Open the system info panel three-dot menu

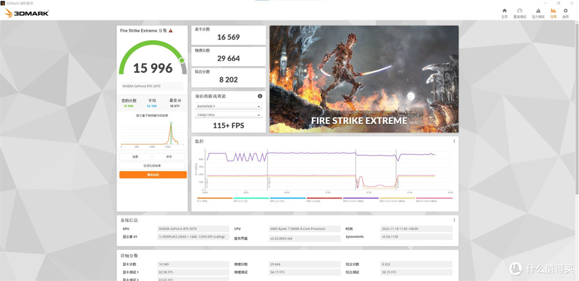[454, 220]
